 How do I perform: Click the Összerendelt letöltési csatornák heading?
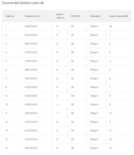pyautogui.click(x=23, y=3)
